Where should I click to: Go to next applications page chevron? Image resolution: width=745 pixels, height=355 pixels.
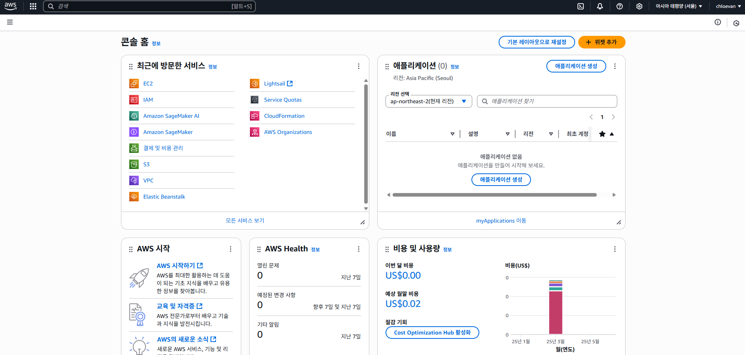point(613,117)
